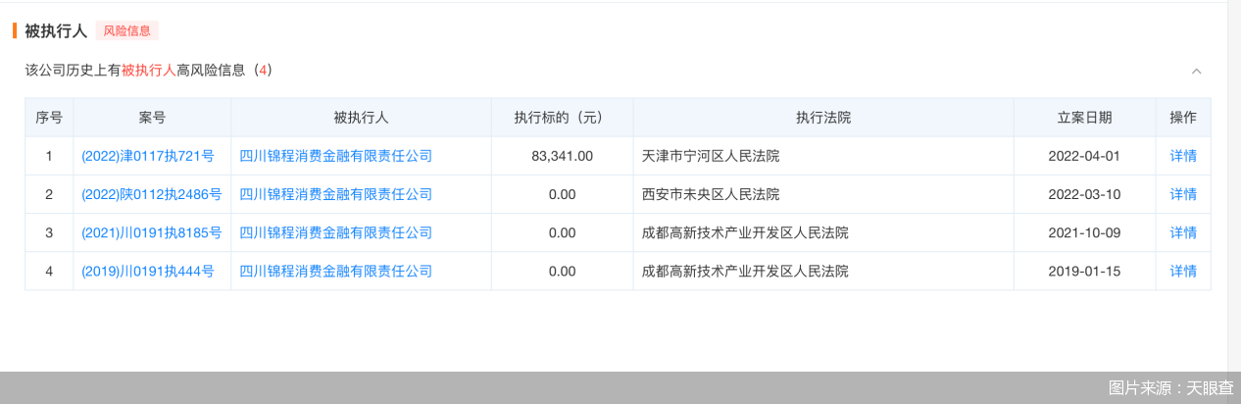View 详情 for 2021-10-09 case
This screenshot has width=1241, height=404.
tap(1183, 232)
